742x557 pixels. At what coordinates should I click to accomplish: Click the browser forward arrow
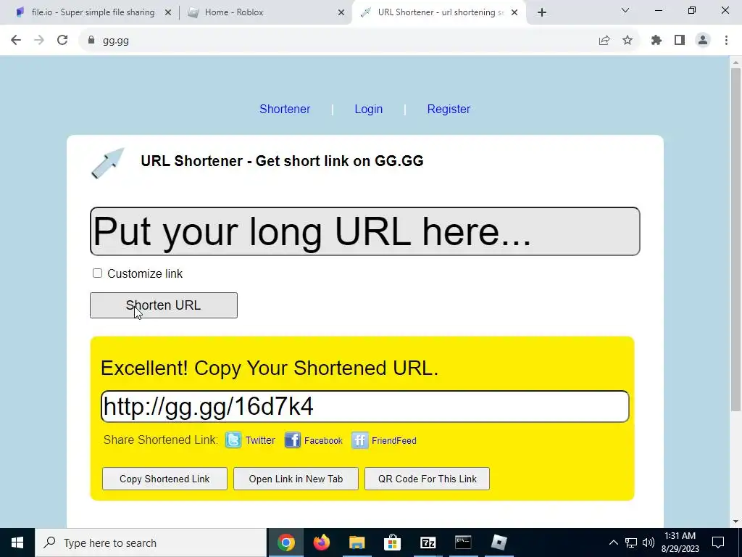pyautogui.click(x=39, y=41)
